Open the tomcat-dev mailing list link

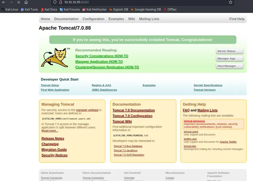190,146
